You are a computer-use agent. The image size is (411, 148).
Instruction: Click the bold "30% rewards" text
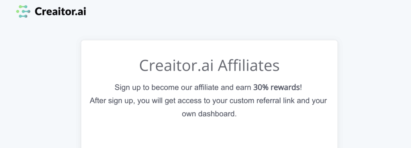coord(277,88)
